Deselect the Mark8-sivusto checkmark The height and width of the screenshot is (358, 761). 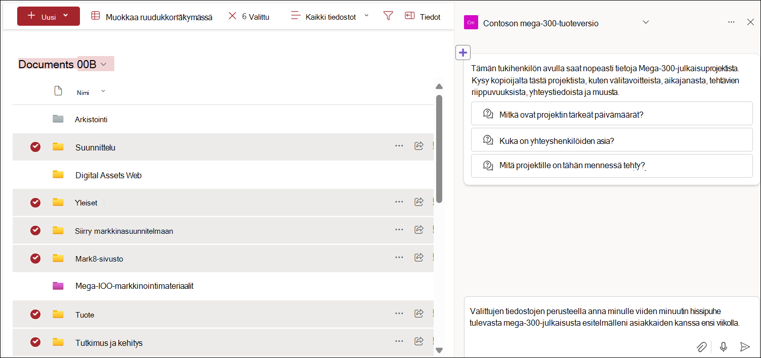(x=35, y=258)
